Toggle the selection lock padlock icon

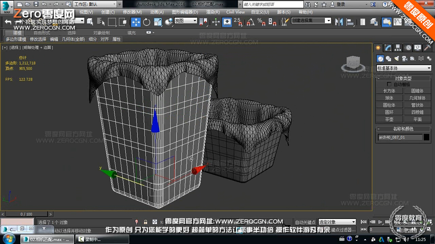click(x=145, y=222)
